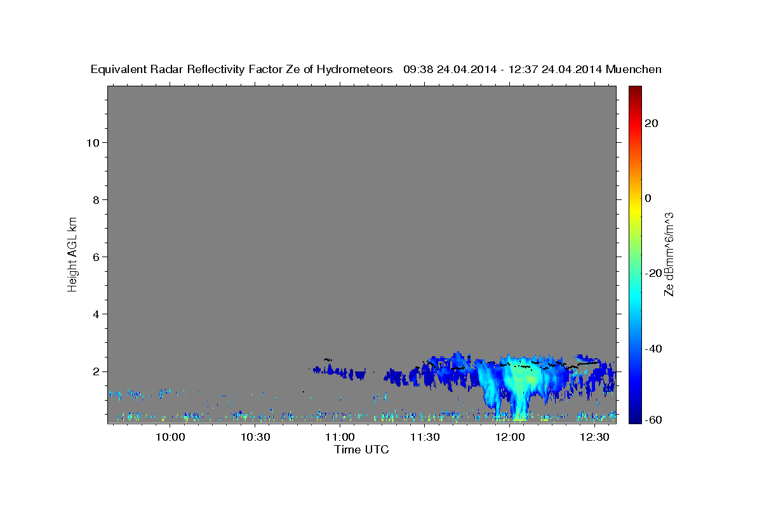The width and height of the screenshot is (762, 508).
Task: Click the dark blue bottom of the colorbar
Action: [x=634, y=418]
